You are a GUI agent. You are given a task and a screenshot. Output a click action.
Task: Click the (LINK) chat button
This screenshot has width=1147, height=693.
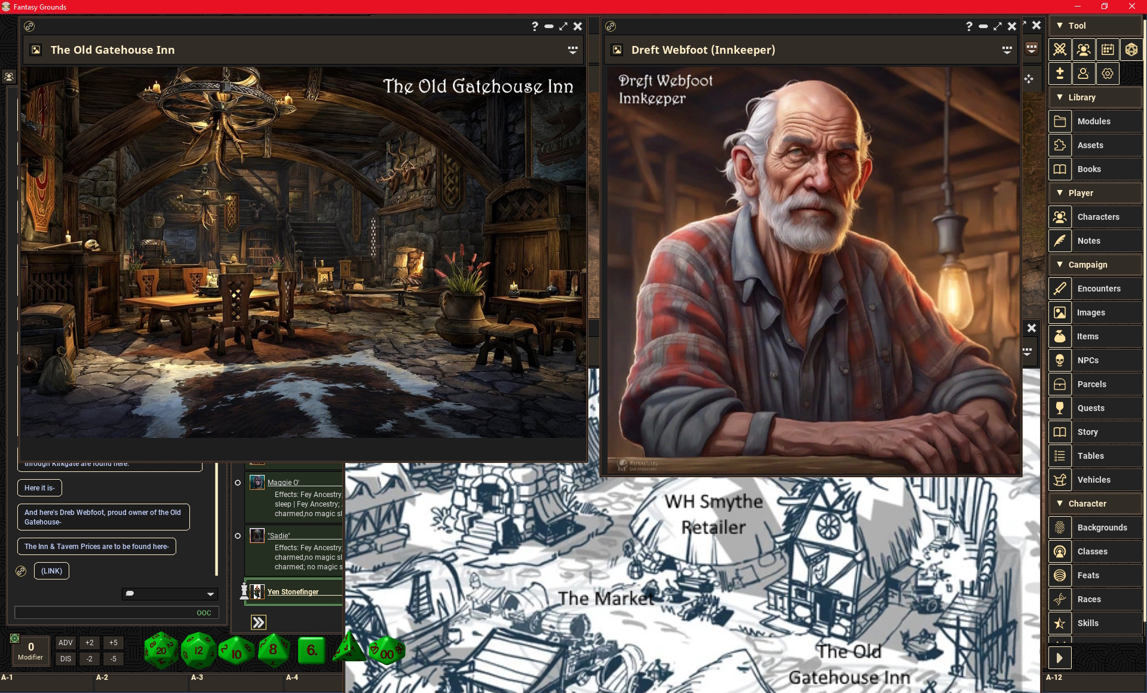point(51,571)
